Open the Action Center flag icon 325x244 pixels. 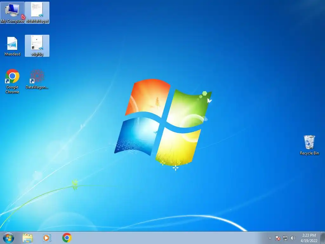[277, 238]
